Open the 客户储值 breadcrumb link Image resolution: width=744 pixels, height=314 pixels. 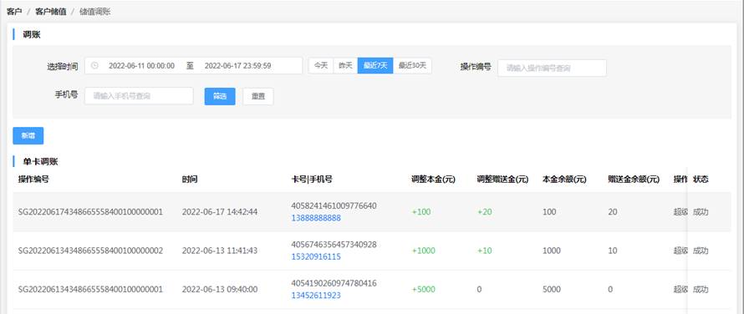51,12
